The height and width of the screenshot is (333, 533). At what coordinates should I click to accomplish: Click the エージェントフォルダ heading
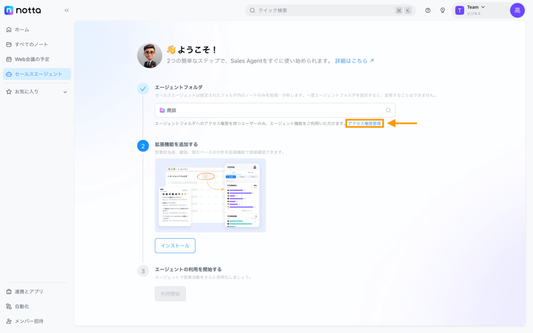pyautogui.click(x=178, y=87)
